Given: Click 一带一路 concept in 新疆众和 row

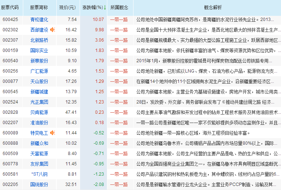Looking at the screenshot, I should pyautogui.click(x=119, y=143).
